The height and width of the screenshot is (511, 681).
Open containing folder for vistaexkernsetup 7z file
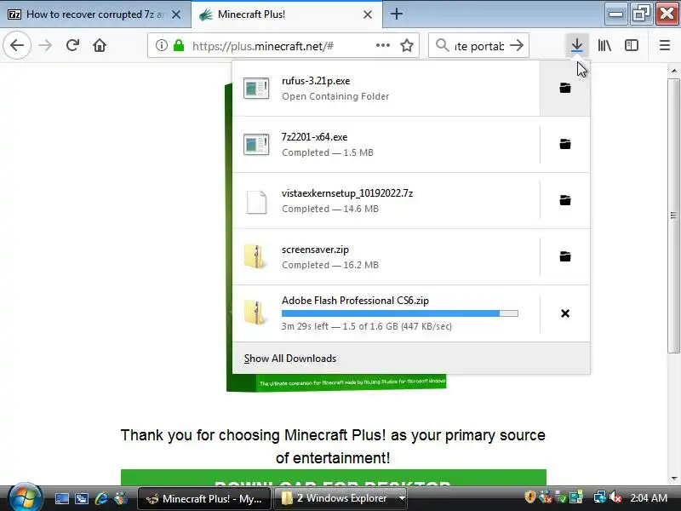(x=565, y=200)
